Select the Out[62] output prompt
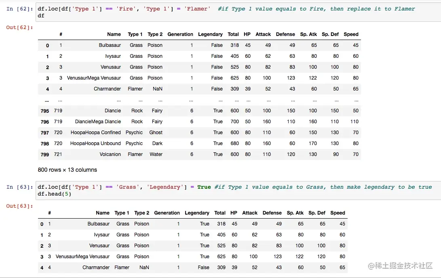 20,27
